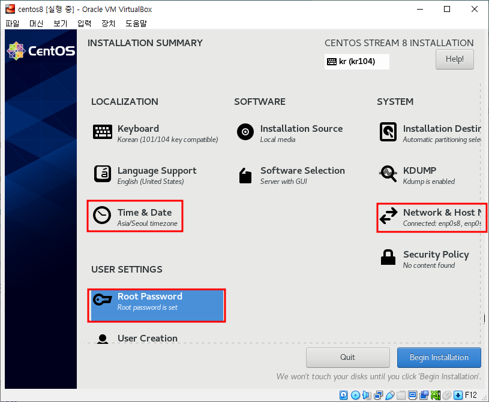
Task: Open the 파일 menu
Action: 13,23
